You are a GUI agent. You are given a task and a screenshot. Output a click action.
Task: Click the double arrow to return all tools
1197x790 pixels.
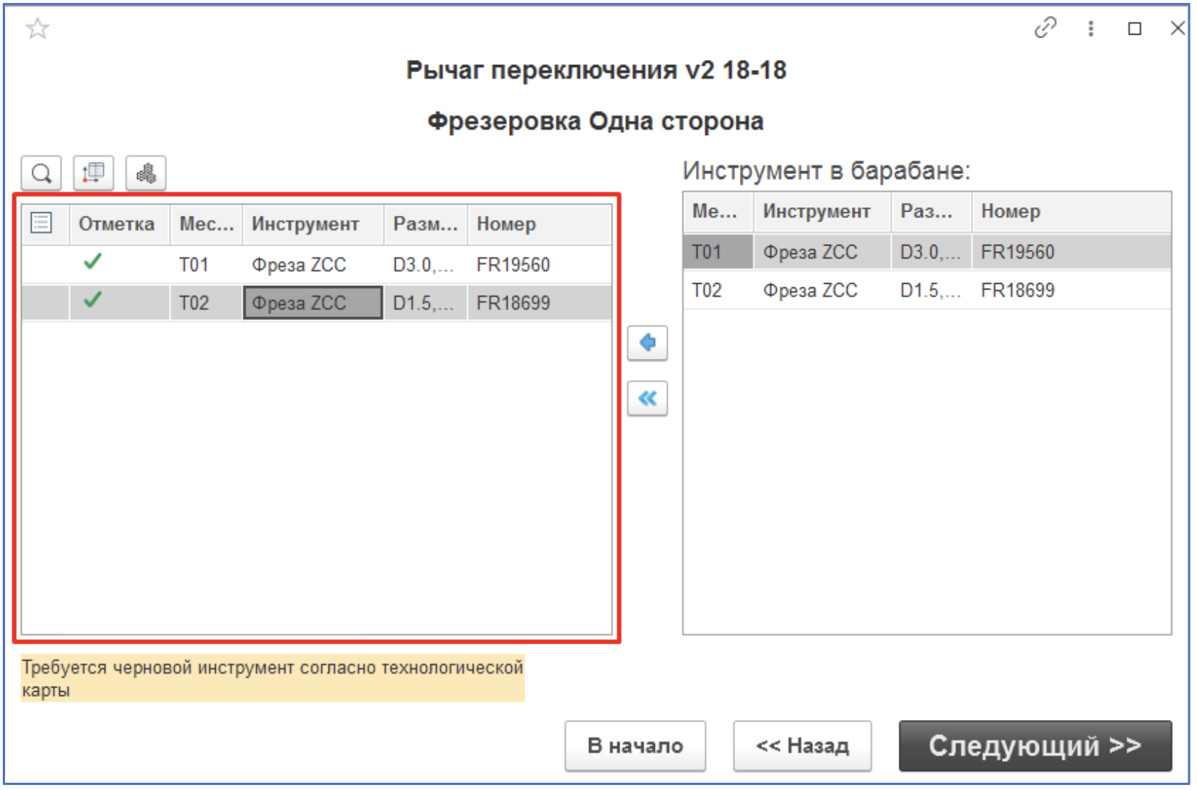[x=649, y=398]
